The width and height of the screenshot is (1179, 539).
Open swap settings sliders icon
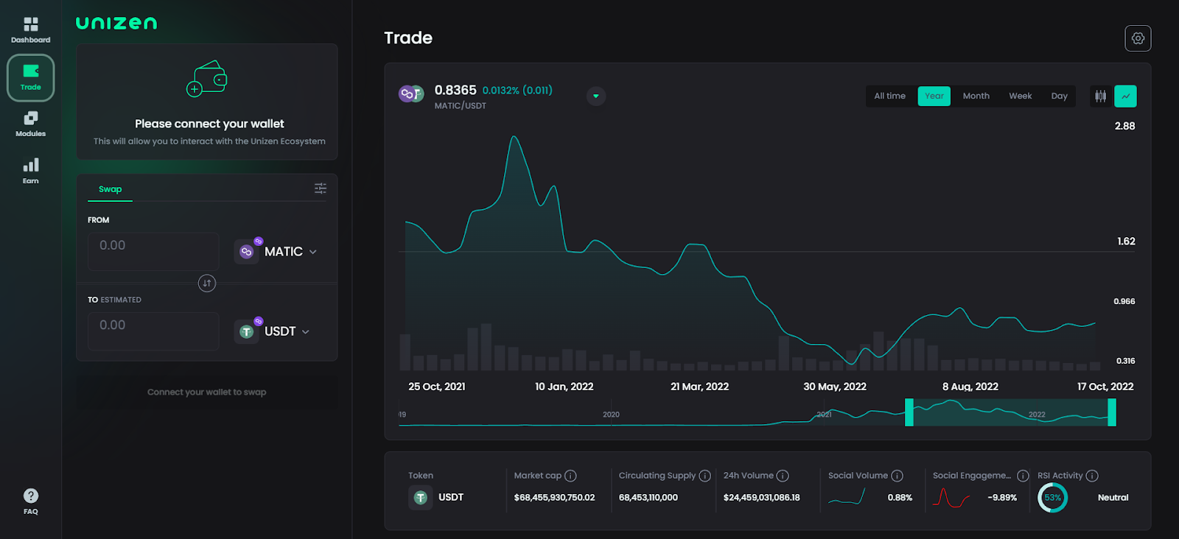(x=321, y=189)
